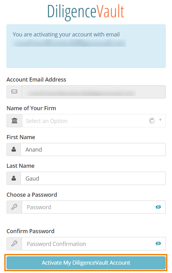
Task: Open the Select an Option firm list
Action: pyautogui.click(x=94, y=121)
